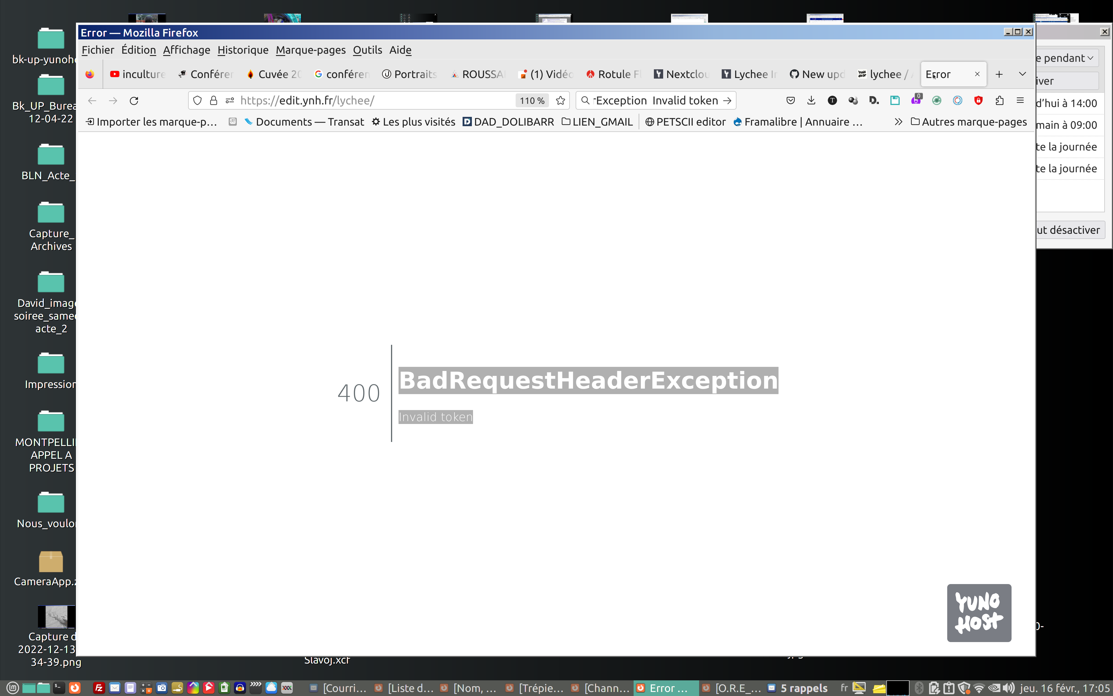
Task: Switch to the Nextcloud tab
Action: click(x=682, y=74)
